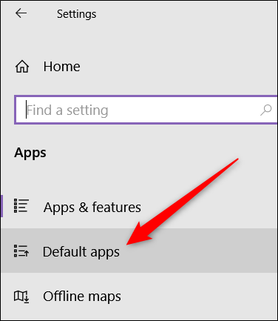Click the Settings window title text
This screenshot has height=321, width=278.
pos(77,14)
